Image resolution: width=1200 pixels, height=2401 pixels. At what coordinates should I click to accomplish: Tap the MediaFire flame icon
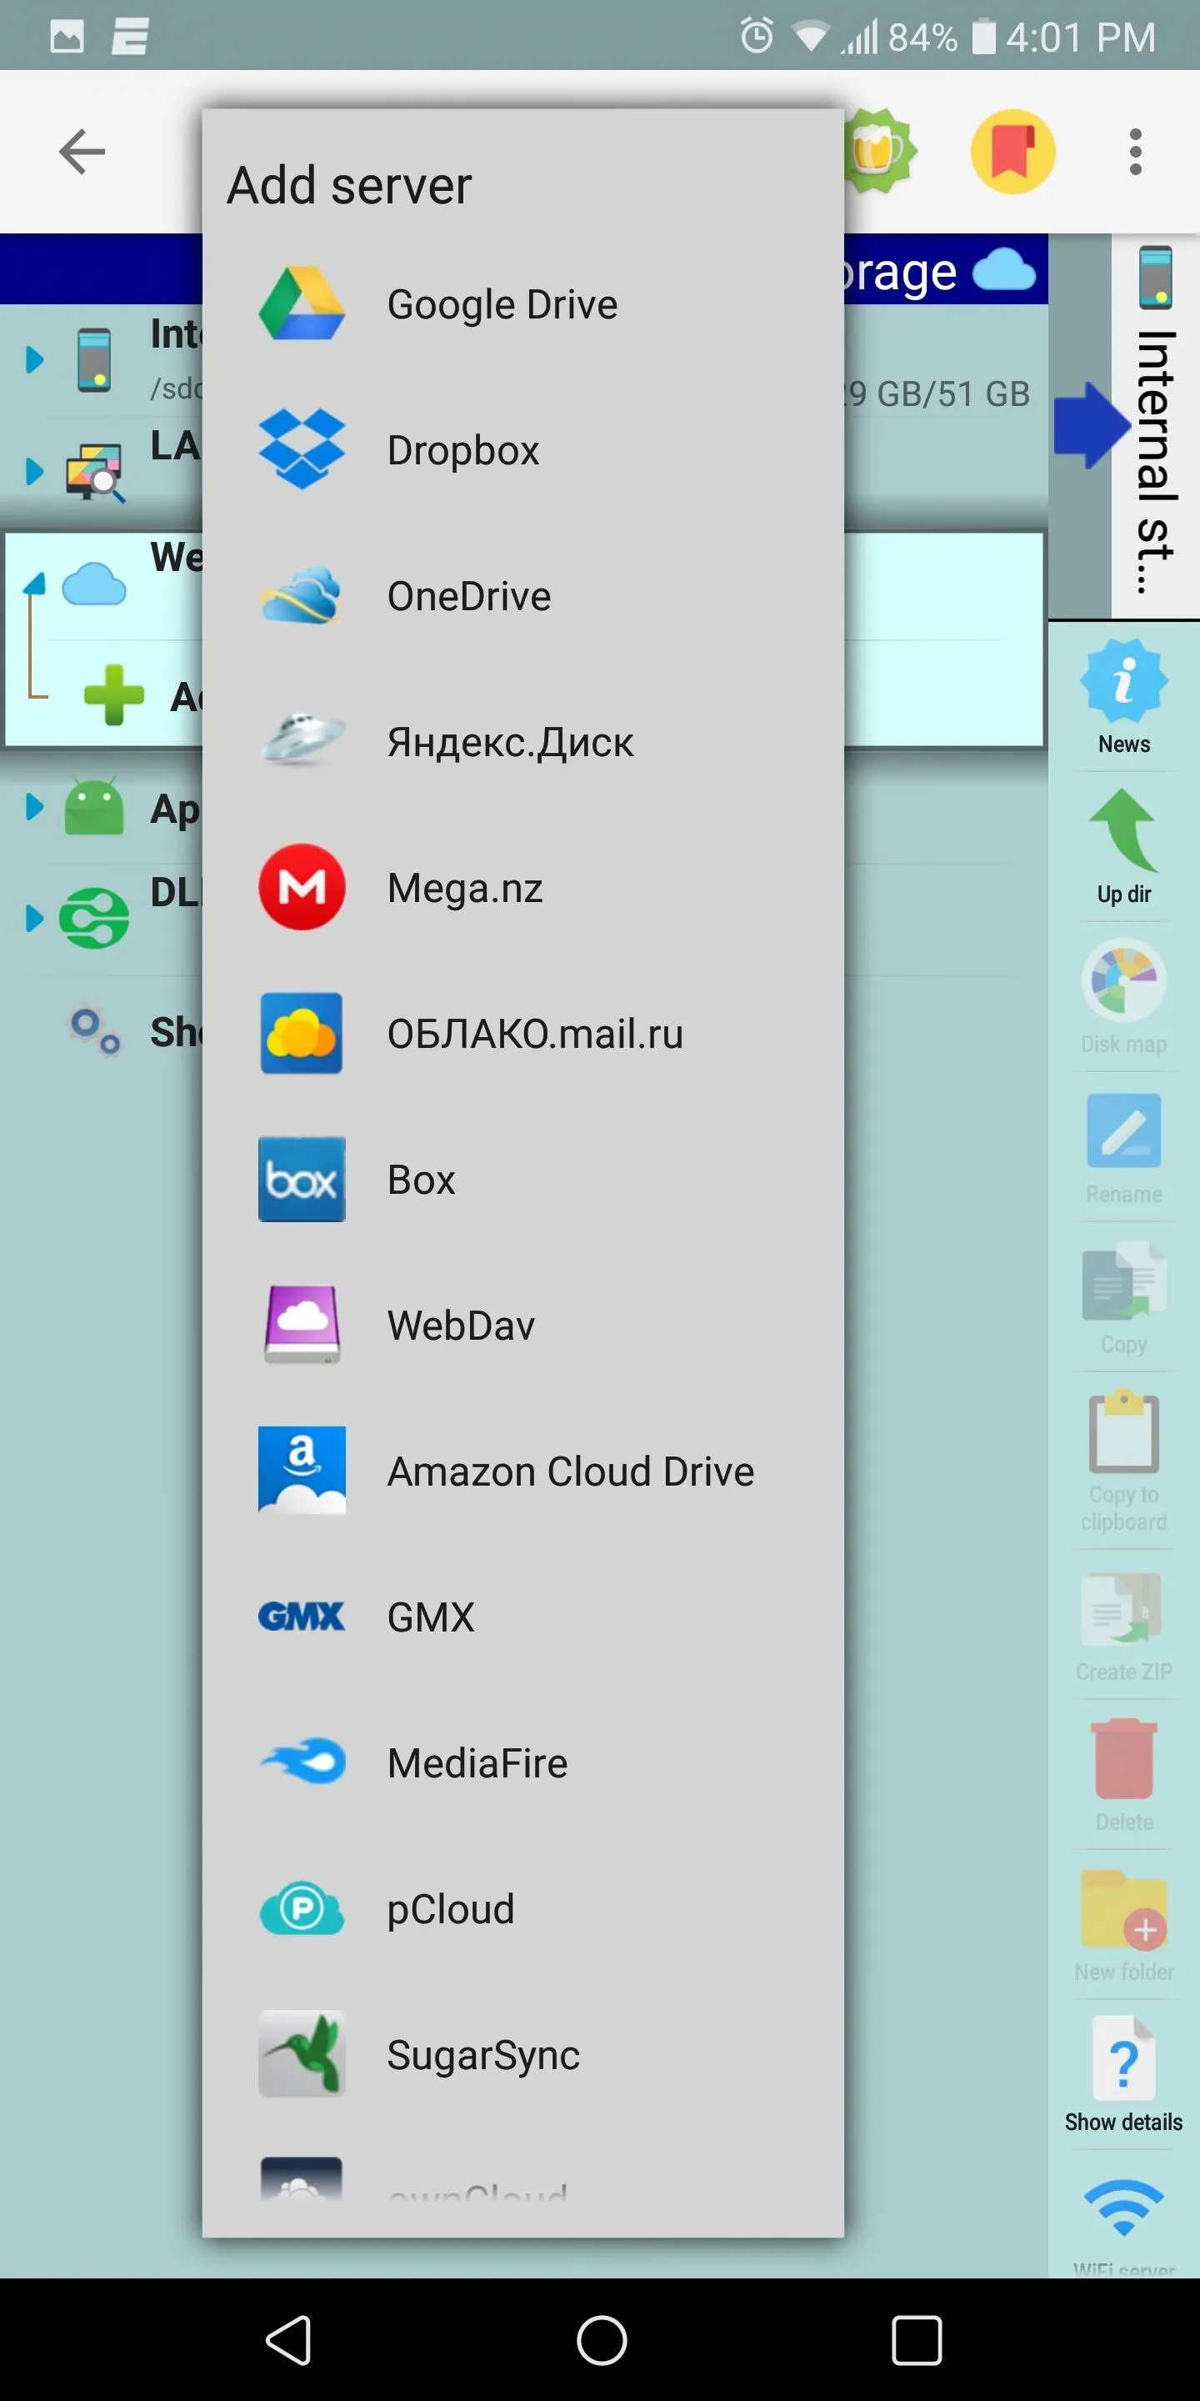pos(302,1762)
